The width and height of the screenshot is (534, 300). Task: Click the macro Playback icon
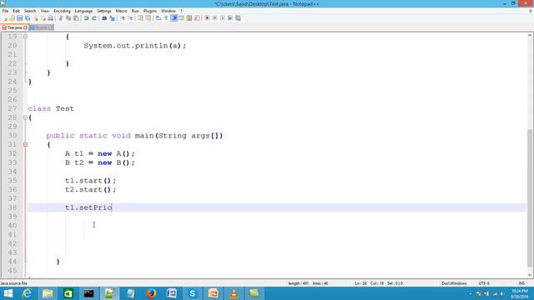pyautogui.click(x=223, y=18)
